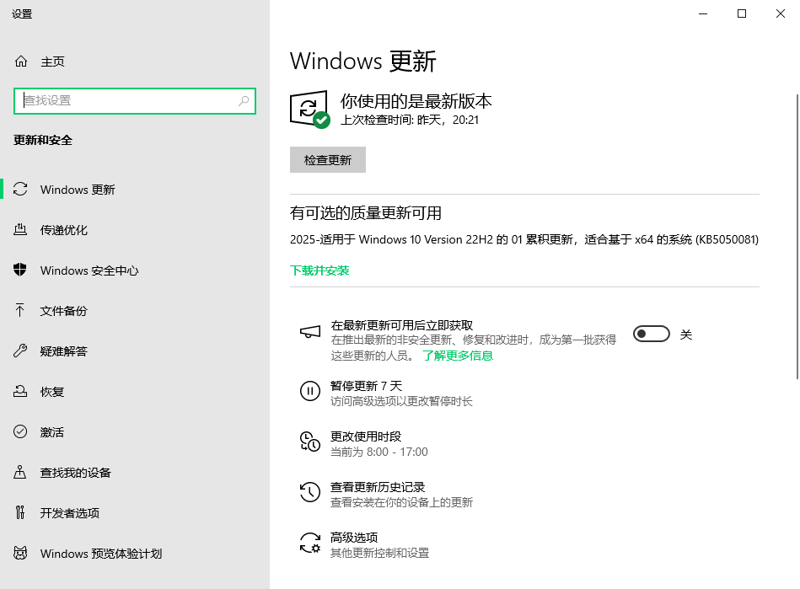Minimize the 设置 window
This screenshot has width=800, height=589.
703,13
